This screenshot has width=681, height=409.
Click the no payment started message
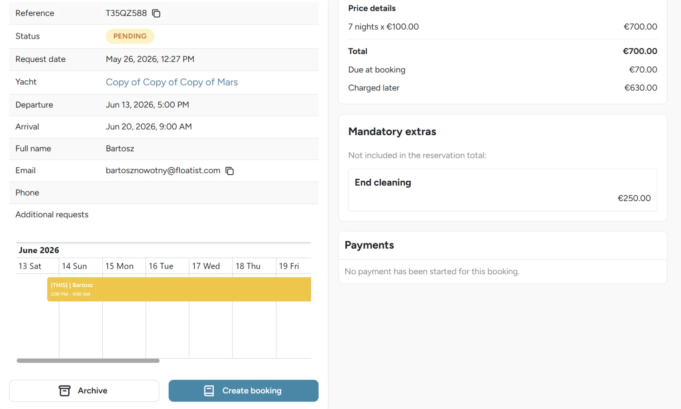432,271
